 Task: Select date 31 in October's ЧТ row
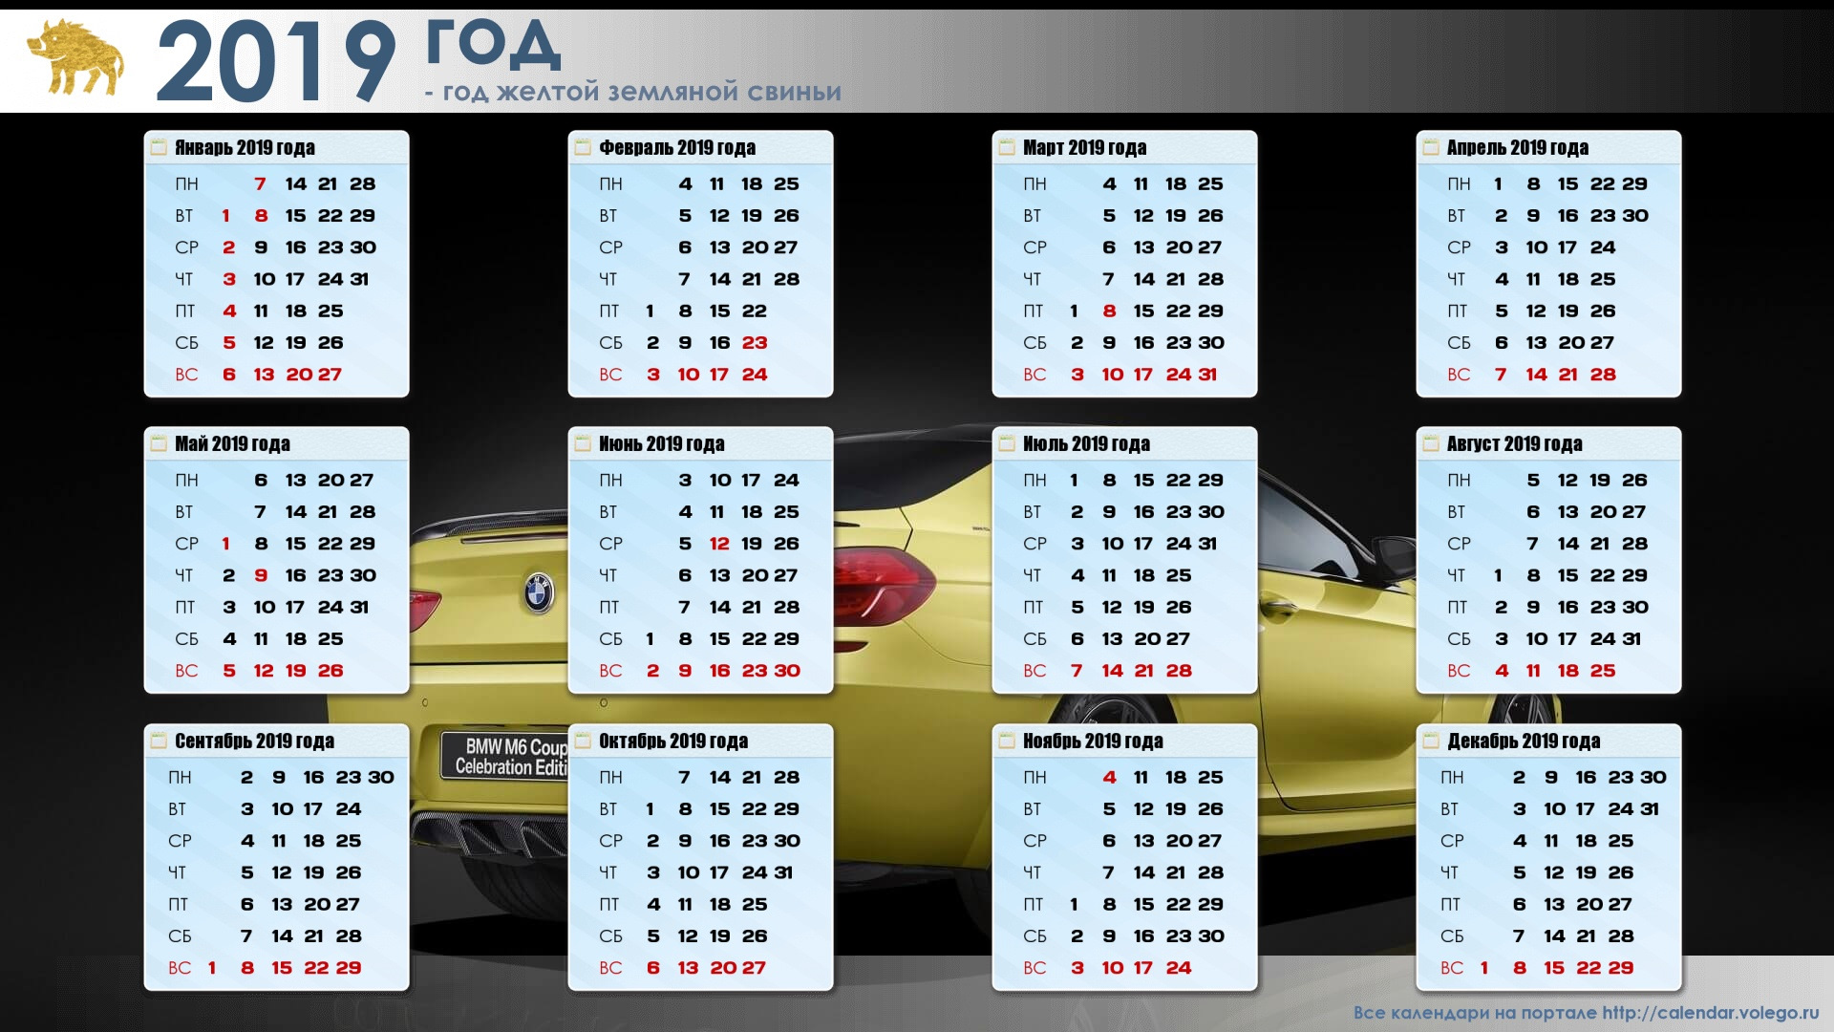pyautogui.click(x=783, y=872)
